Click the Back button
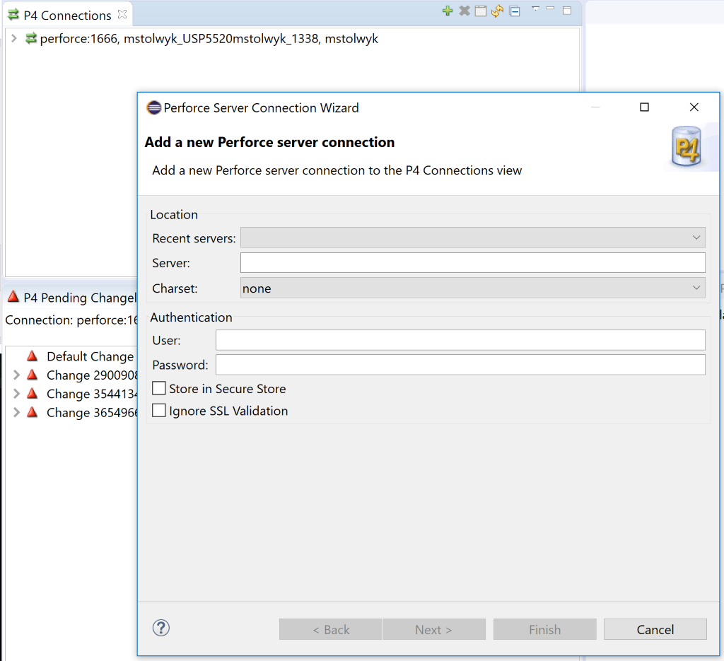Viewport: 724px width, 661px height. pyautogui.click(x=331, y=630)
